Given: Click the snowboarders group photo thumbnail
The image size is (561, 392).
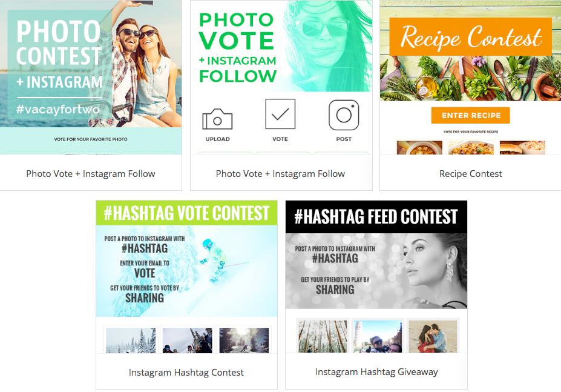Looking at the screenshot, I should click(187, 341).
